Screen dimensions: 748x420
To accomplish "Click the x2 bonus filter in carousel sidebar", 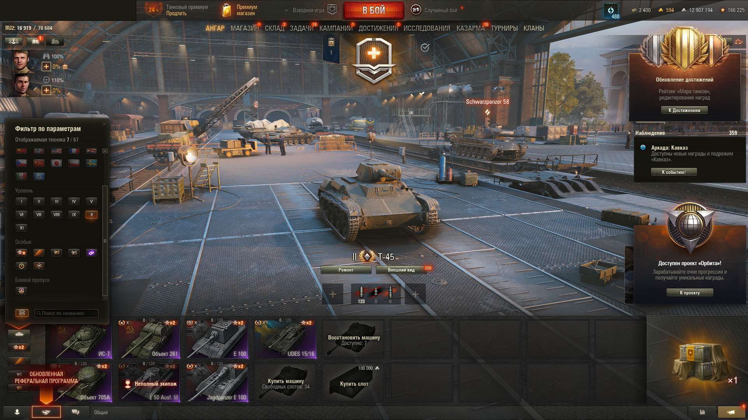I will 19,347.
